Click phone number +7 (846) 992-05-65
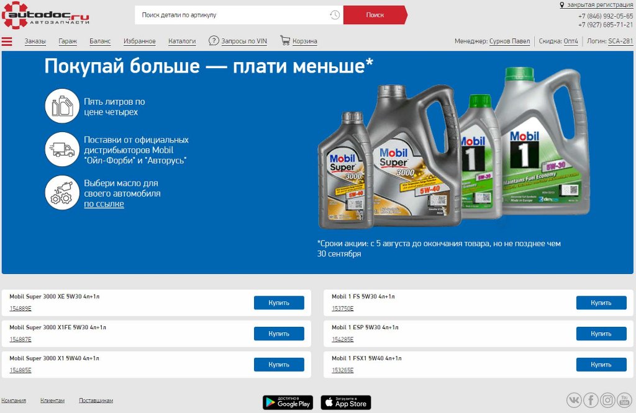 (x=606, y=16)
